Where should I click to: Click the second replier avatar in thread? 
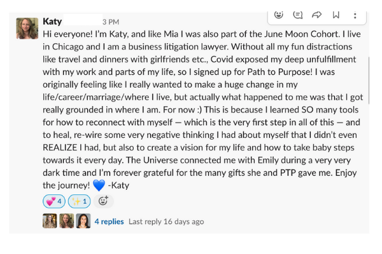coord(67,221)
